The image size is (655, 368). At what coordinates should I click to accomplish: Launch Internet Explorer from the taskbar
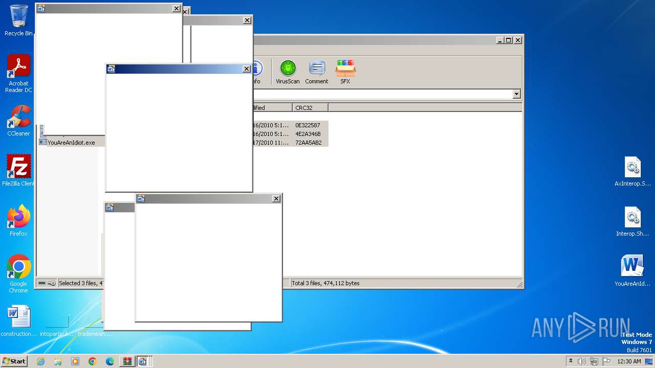pyautogui.click(x=40, y=361)
